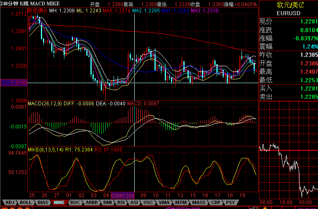Click the ML: 1.2243 legend value

pyautogui.click(x=89, y=11)
